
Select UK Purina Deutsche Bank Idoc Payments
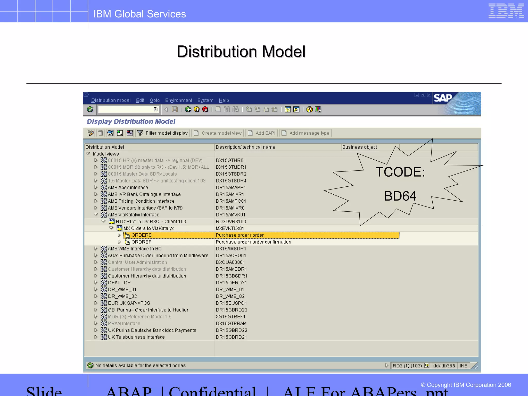click(152, 330)
